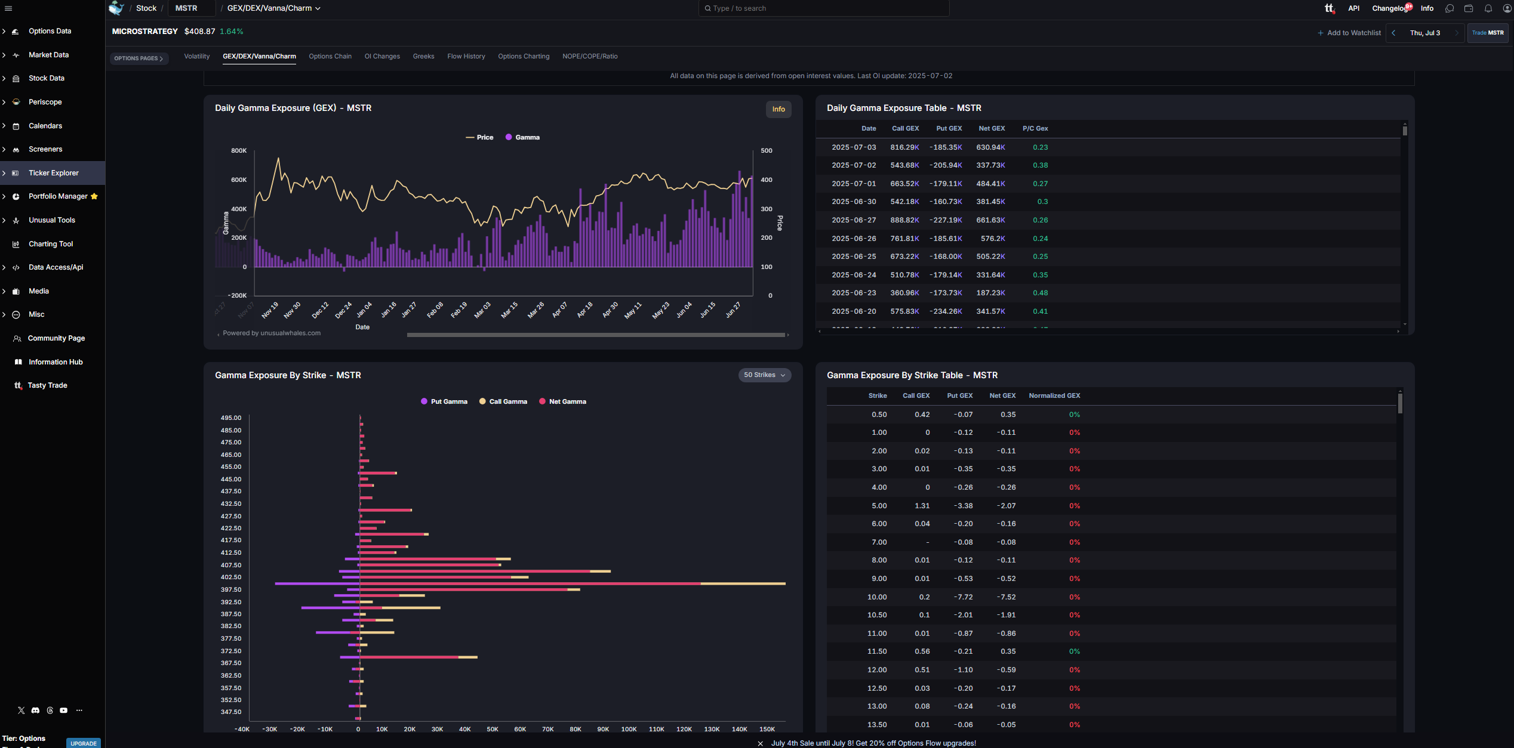This screenshot has height=748, width=1514.
Task: Toggle Put Gamma series in strike legend
Action: (x=444, y=401)
